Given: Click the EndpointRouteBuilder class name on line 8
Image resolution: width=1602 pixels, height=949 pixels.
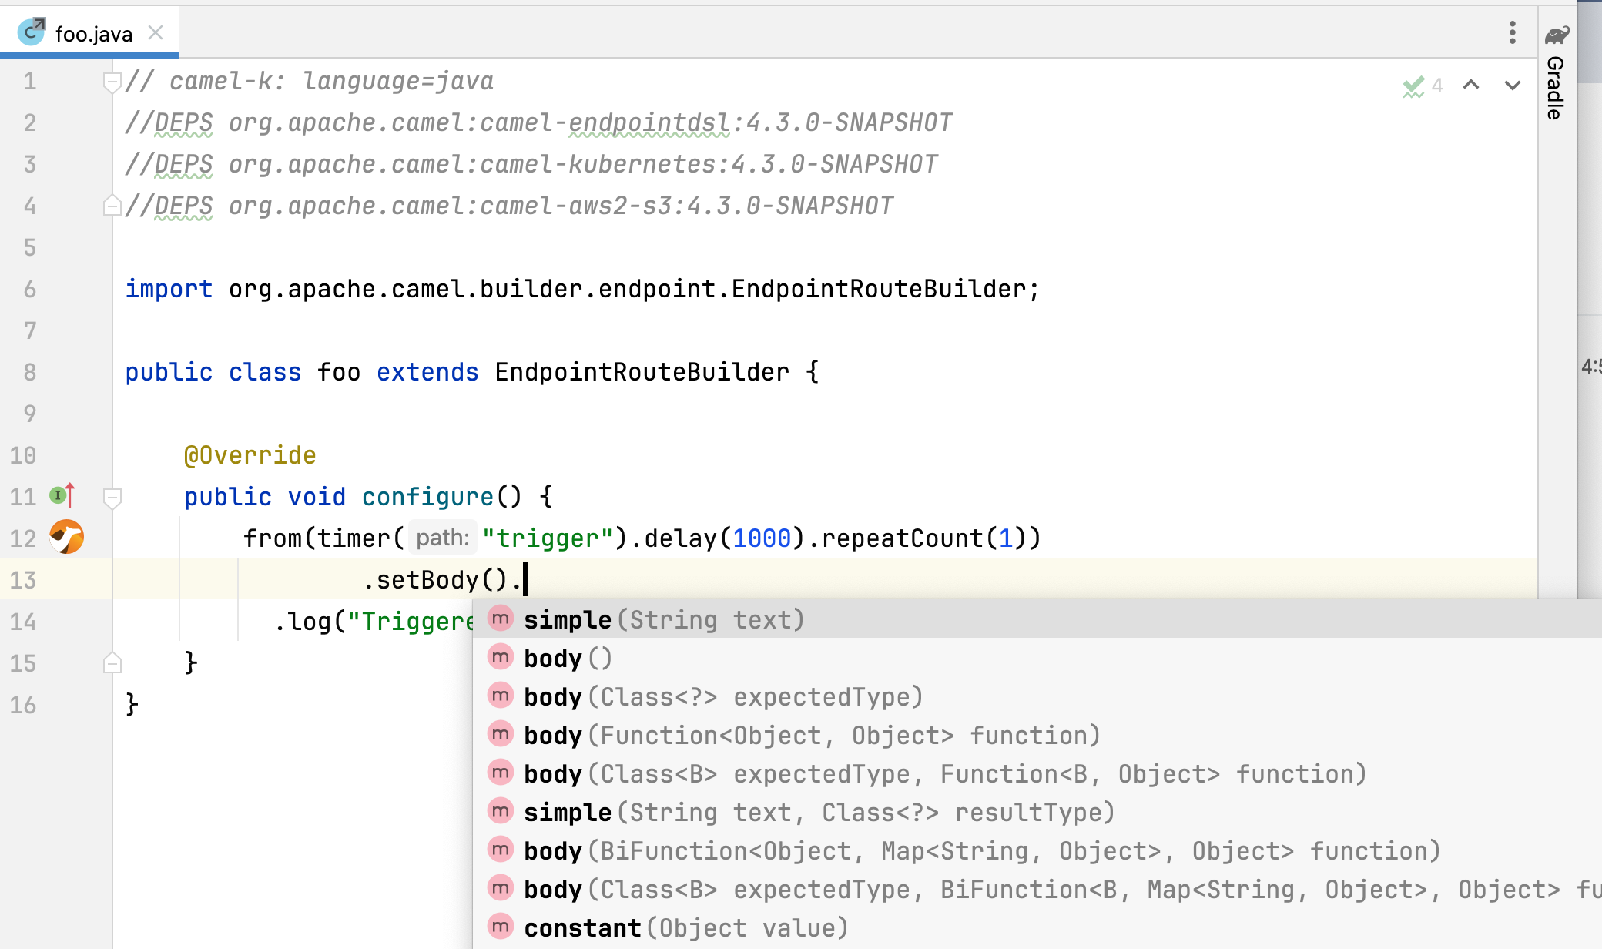Looking at the screenshot, I should [x=642, y=372].
